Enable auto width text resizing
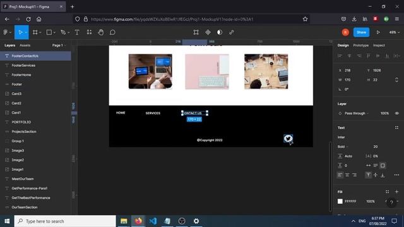The width and height of the screenshot is (404, 227). coord(369,165)
